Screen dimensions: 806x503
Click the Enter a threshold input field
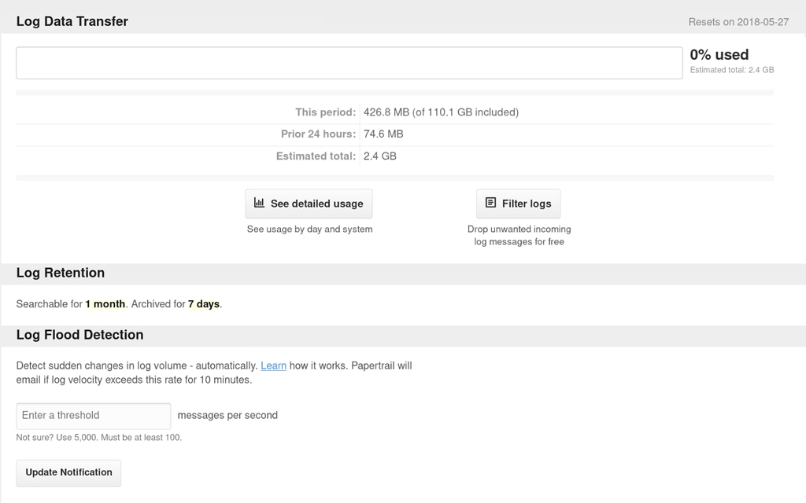click(93, 415)
